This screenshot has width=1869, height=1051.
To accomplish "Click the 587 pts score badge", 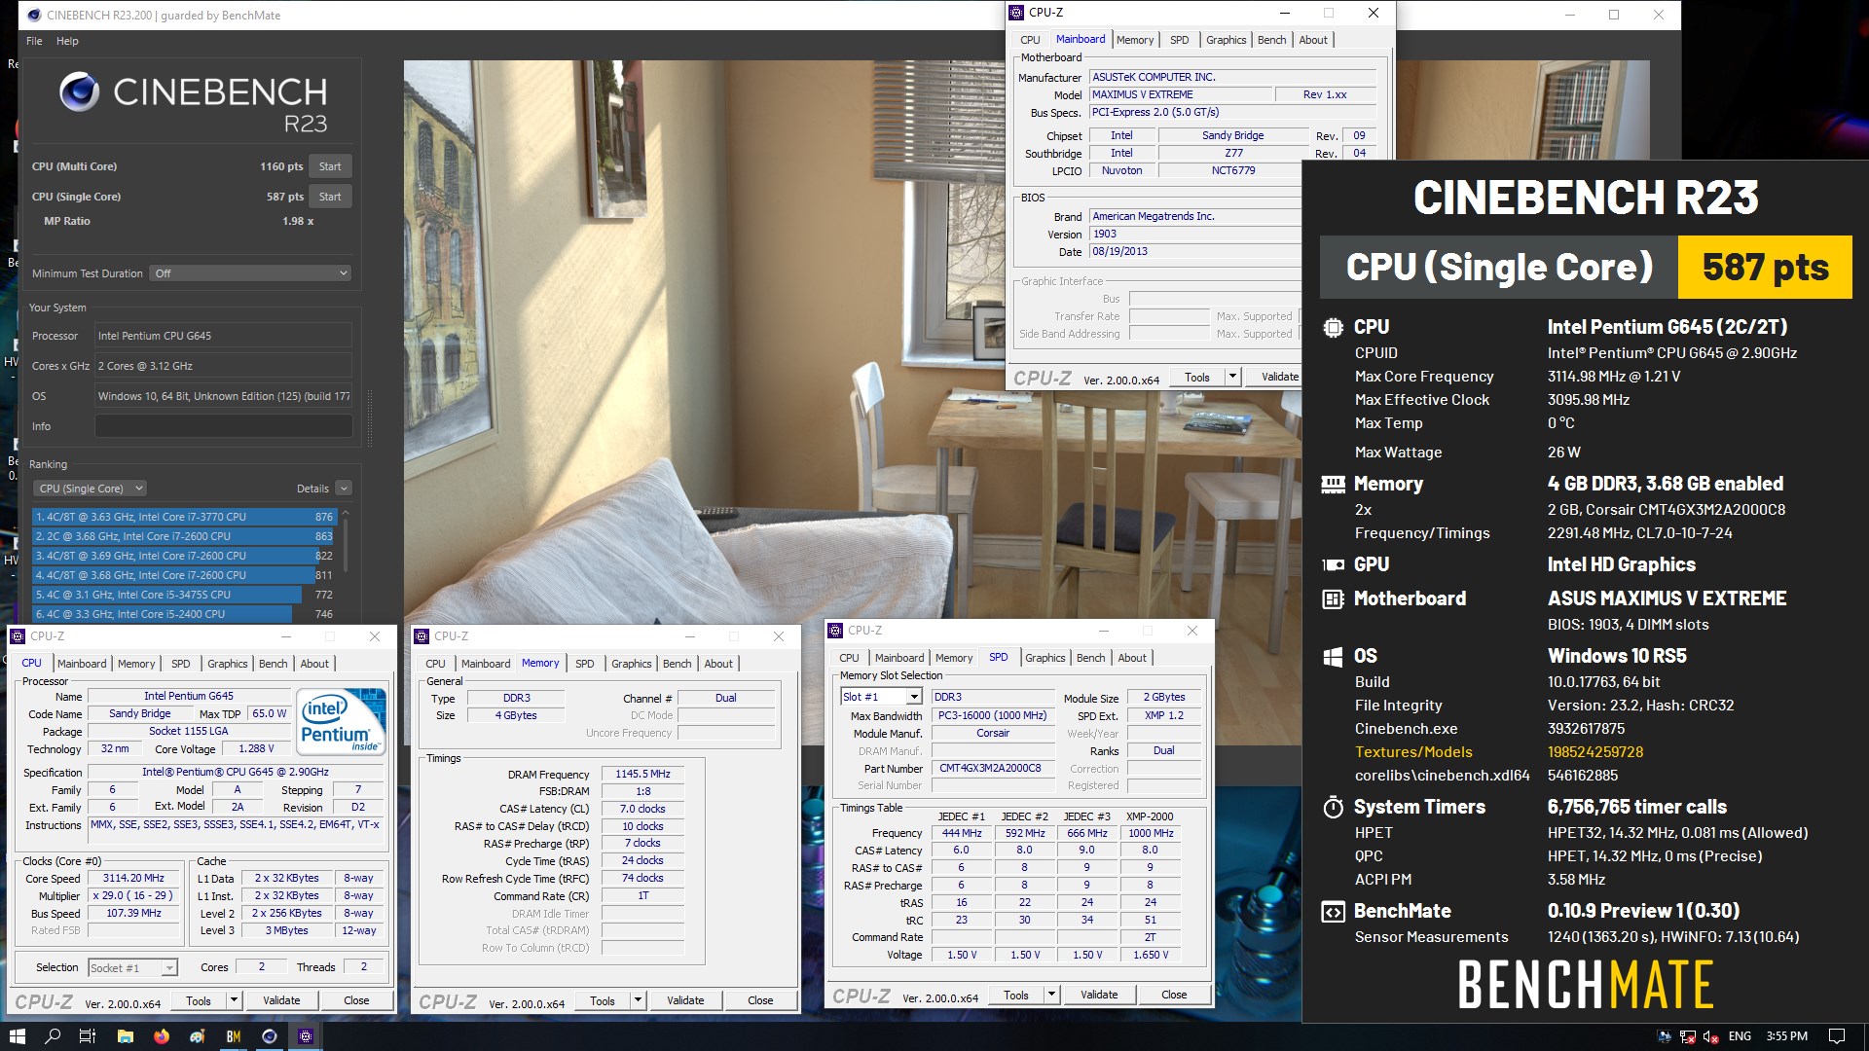I will pyautogui.click(x=1765, y=267).
